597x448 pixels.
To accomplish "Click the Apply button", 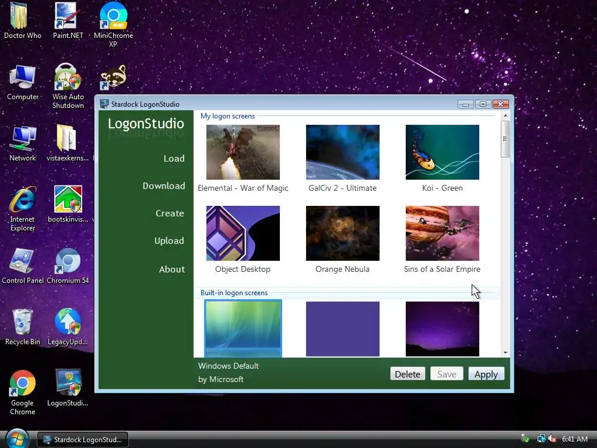I will tap(486, 374).
